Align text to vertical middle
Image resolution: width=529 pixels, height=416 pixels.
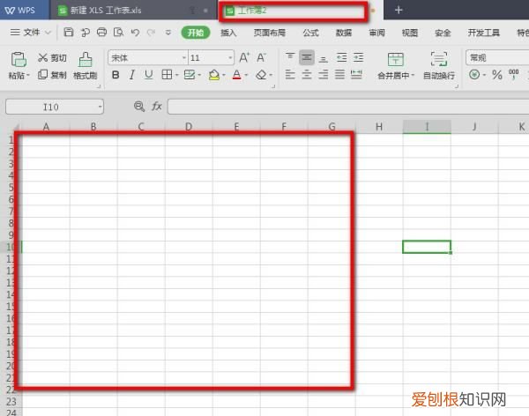click(306, 57)
